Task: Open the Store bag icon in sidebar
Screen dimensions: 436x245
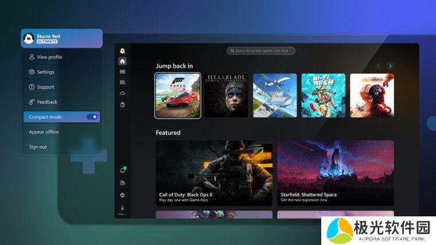Action: click(x=122, y=105)
